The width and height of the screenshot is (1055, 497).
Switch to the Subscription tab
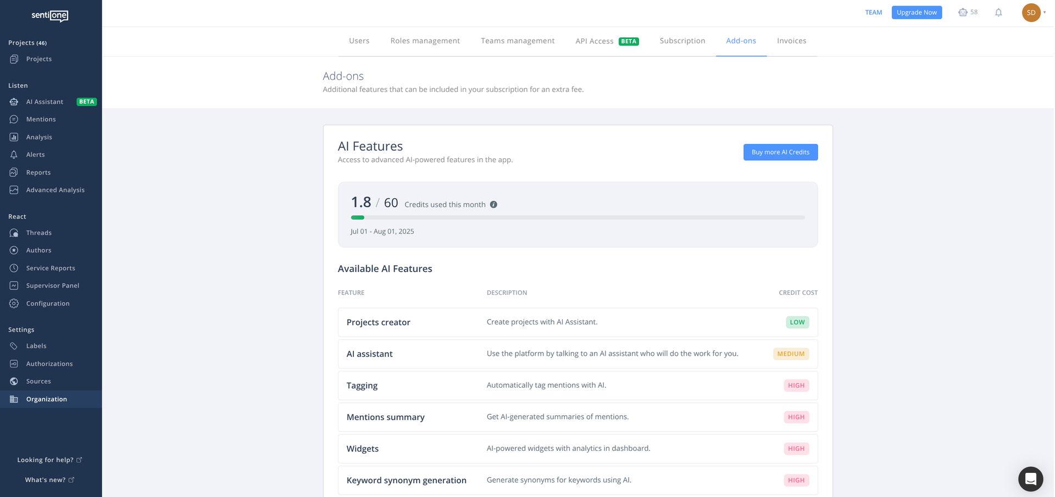(x=682, y=41)
